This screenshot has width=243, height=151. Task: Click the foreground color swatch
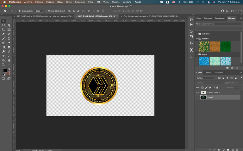pyautogui.click(x=5, y=70)
